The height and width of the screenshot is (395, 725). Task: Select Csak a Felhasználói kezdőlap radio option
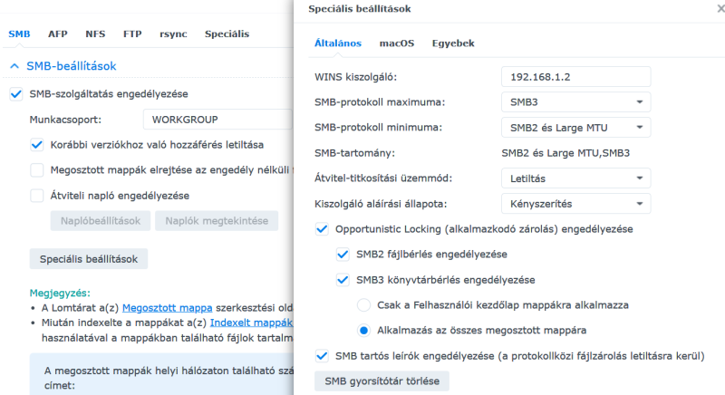point(364,305)
